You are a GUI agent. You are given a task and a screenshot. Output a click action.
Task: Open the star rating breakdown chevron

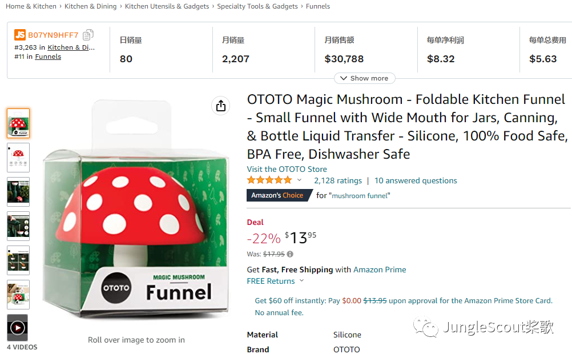(299, 180)
